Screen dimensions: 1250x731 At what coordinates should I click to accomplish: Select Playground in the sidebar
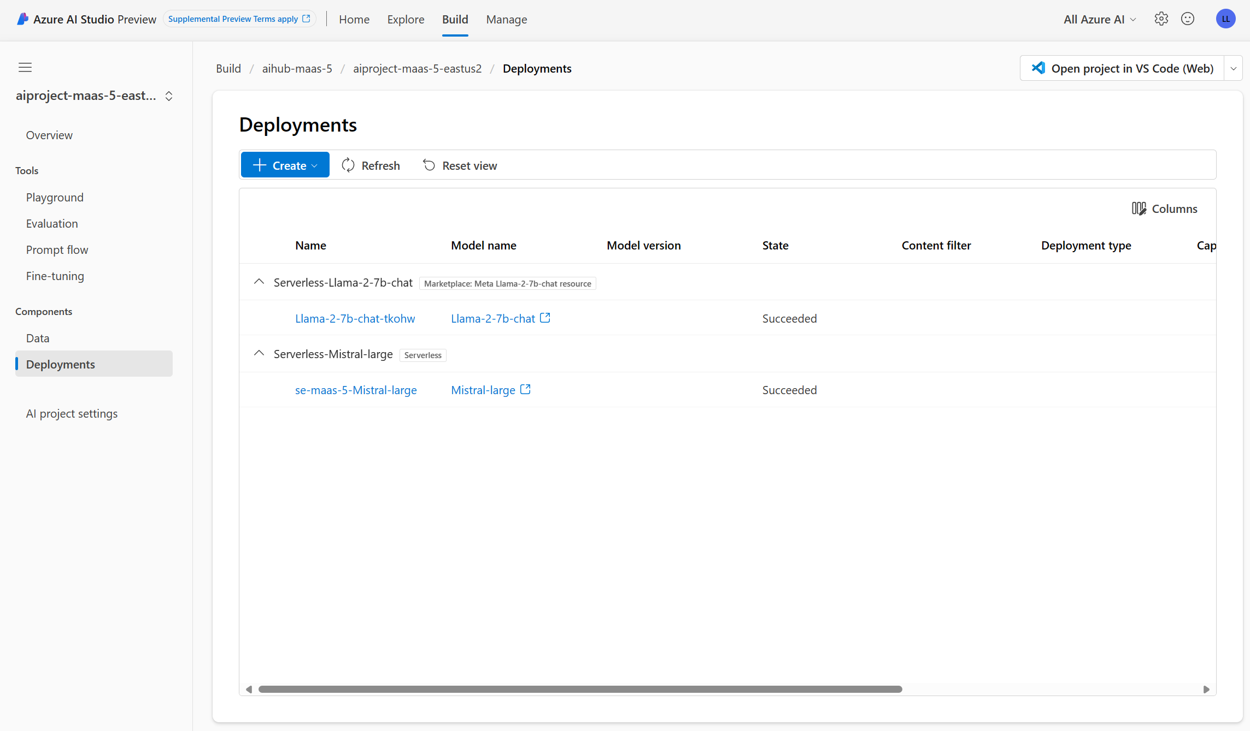(55, 197)
